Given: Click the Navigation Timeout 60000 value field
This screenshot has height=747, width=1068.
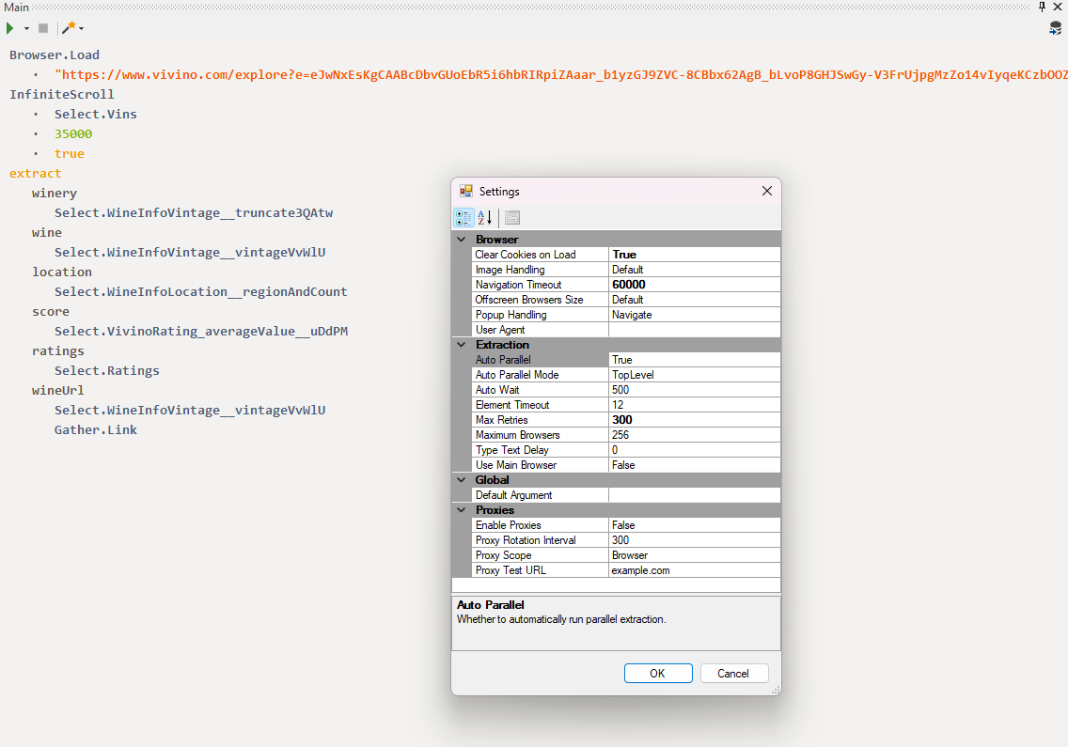Looking at the screenshot, I should tap(694, 285).
